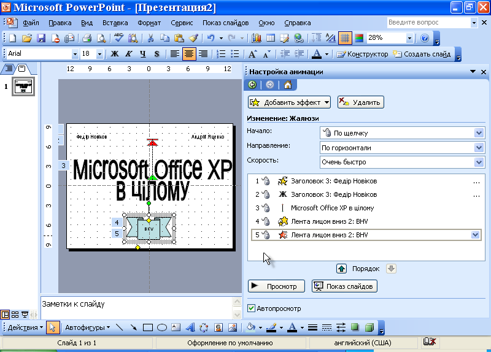
Task: Open the Настройка анимации pane menu arrow
Action: click(473, 72)
